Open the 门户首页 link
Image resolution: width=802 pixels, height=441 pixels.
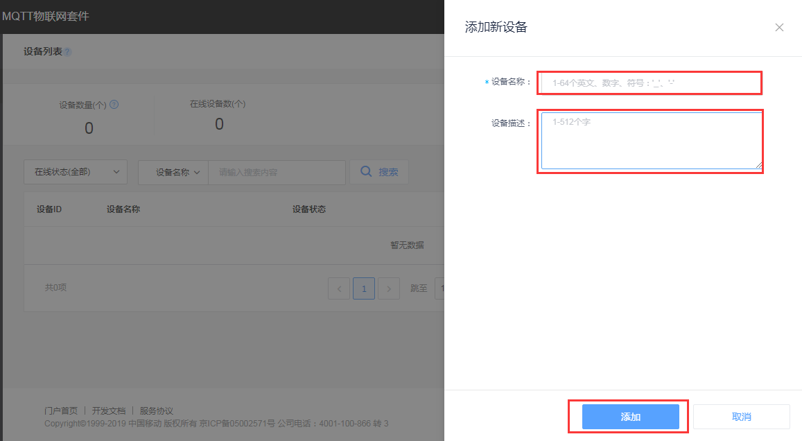[x=61, y=410]
